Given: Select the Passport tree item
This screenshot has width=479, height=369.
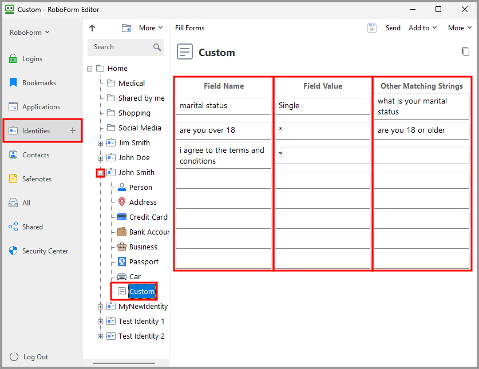Looking at the screenshot, I should (x=138, y=262).
